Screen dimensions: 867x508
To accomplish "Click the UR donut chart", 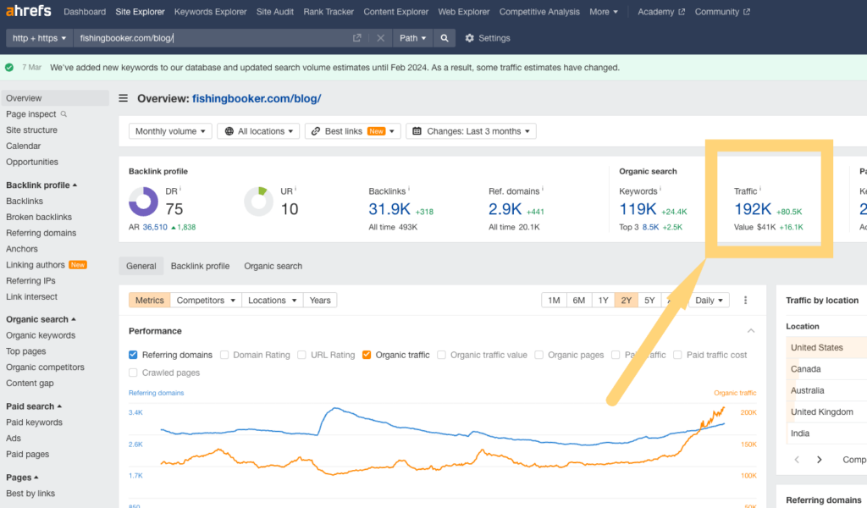I will pos(259,202).
